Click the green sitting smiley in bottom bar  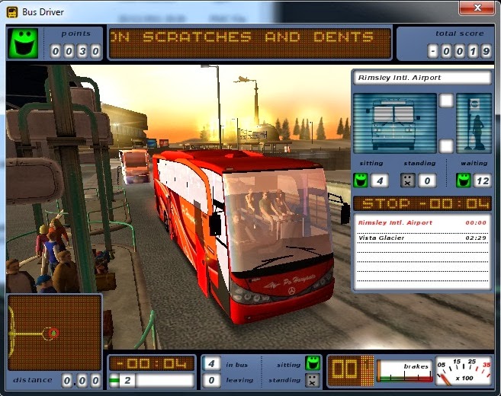[313, 363]
